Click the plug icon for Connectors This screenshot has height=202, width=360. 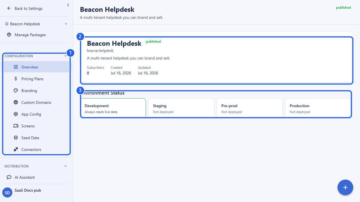(16, 150)
